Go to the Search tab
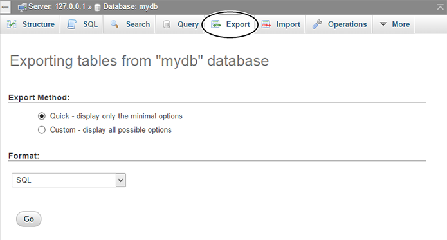 [130, 24]
